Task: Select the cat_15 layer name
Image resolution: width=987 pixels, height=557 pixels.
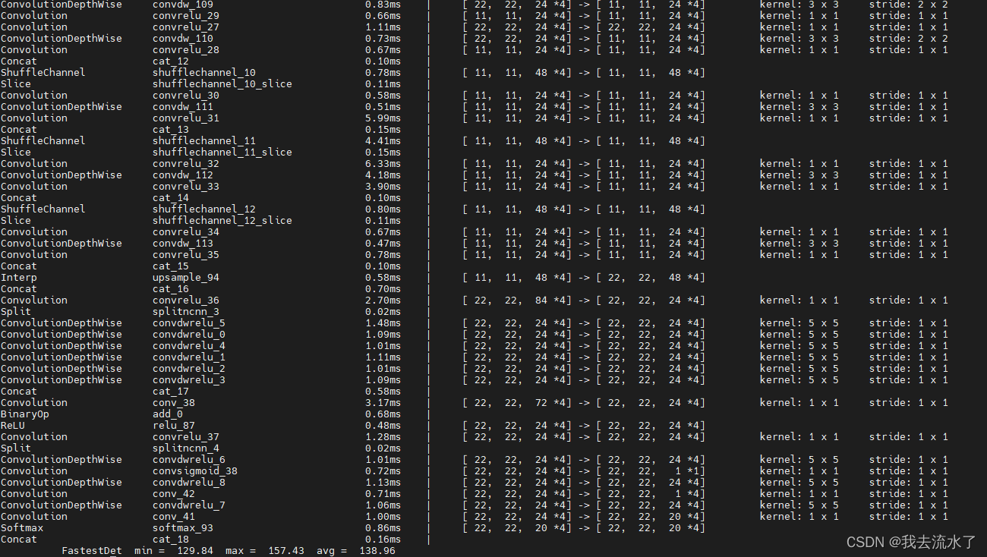Action: coord(171,266)
